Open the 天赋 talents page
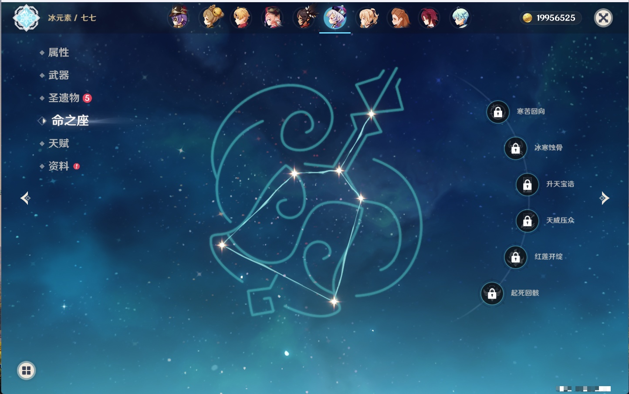This screenshot has width=629, height=394. tap(58, 143)
